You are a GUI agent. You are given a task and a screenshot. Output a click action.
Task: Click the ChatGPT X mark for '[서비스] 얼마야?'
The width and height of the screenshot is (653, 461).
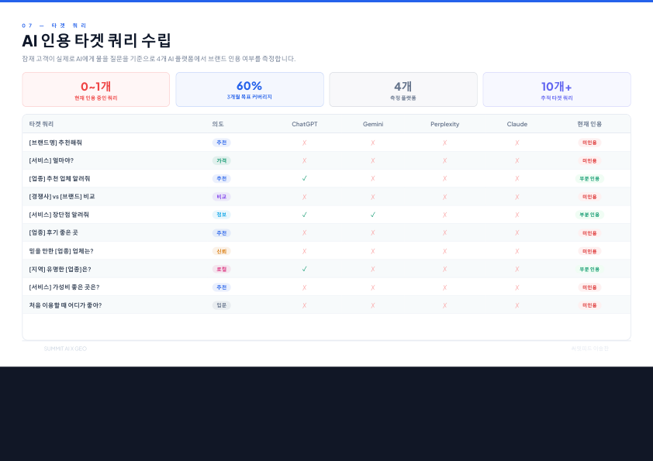305,160
